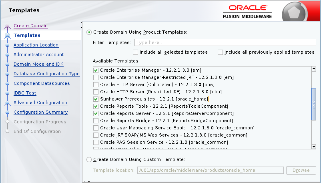The height and width of the screenshot is (183, 321).
Task: Go to Component Datasources step
Action: pos(42,84)
